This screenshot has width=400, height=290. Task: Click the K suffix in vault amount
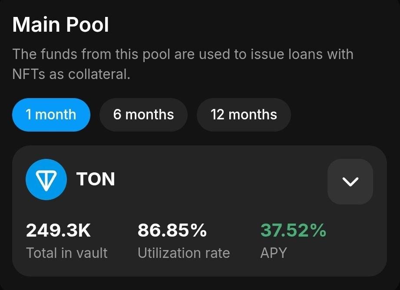coord(84,231)
